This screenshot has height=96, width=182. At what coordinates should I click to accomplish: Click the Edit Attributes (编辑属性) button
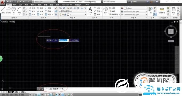click(113, 14)
